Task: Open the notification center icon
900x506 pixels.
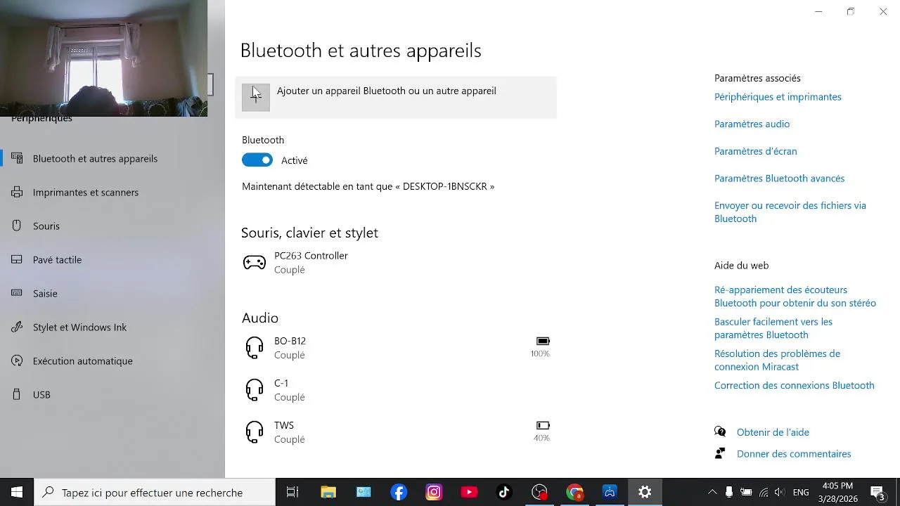Action: [x=877, y=493]
